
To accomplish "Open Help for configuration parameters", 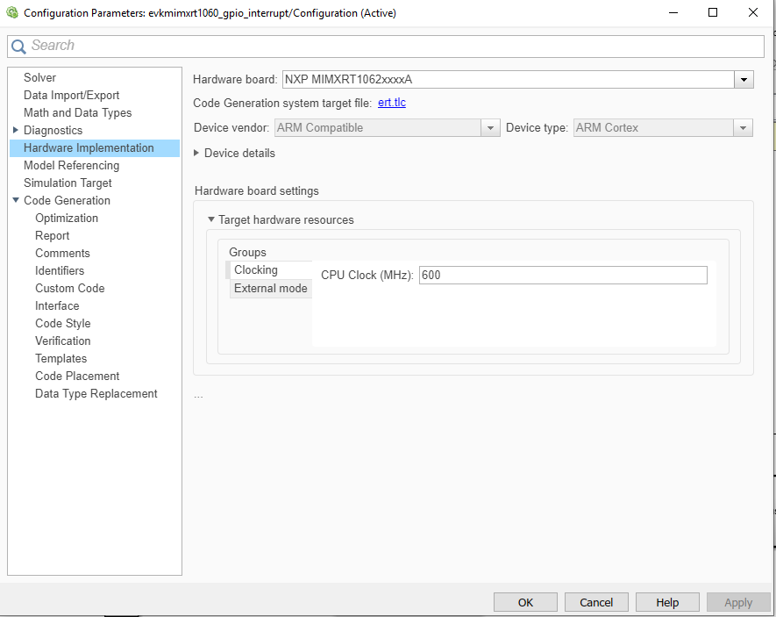I will click(667, 602).
